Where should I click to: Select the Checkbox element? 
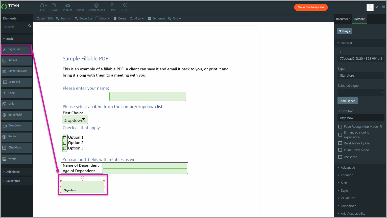[16, 148]
